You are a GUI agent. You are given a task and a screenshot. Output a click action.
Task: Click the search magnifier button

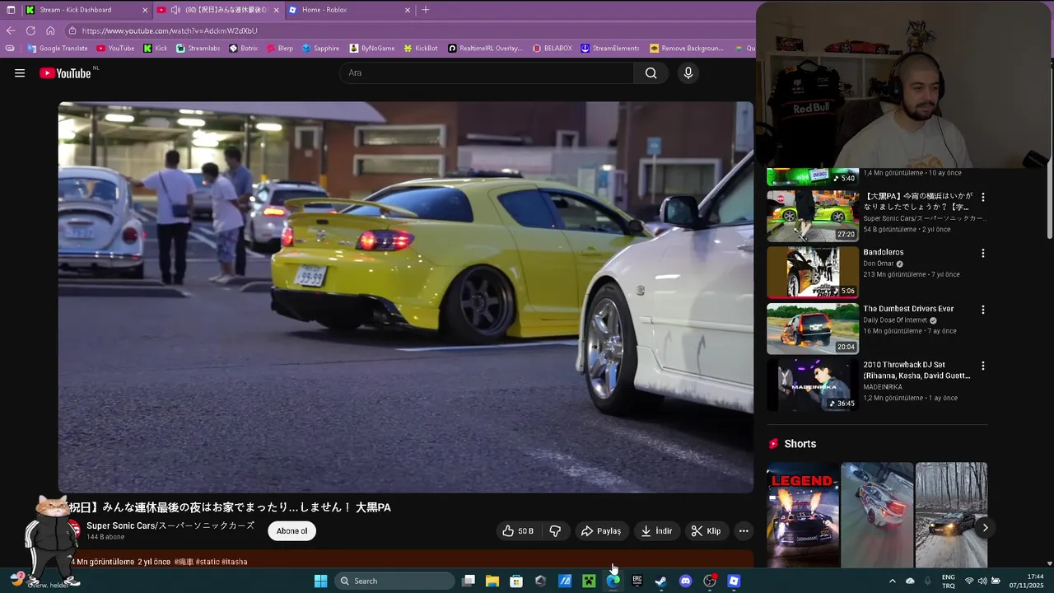[651, 73]
